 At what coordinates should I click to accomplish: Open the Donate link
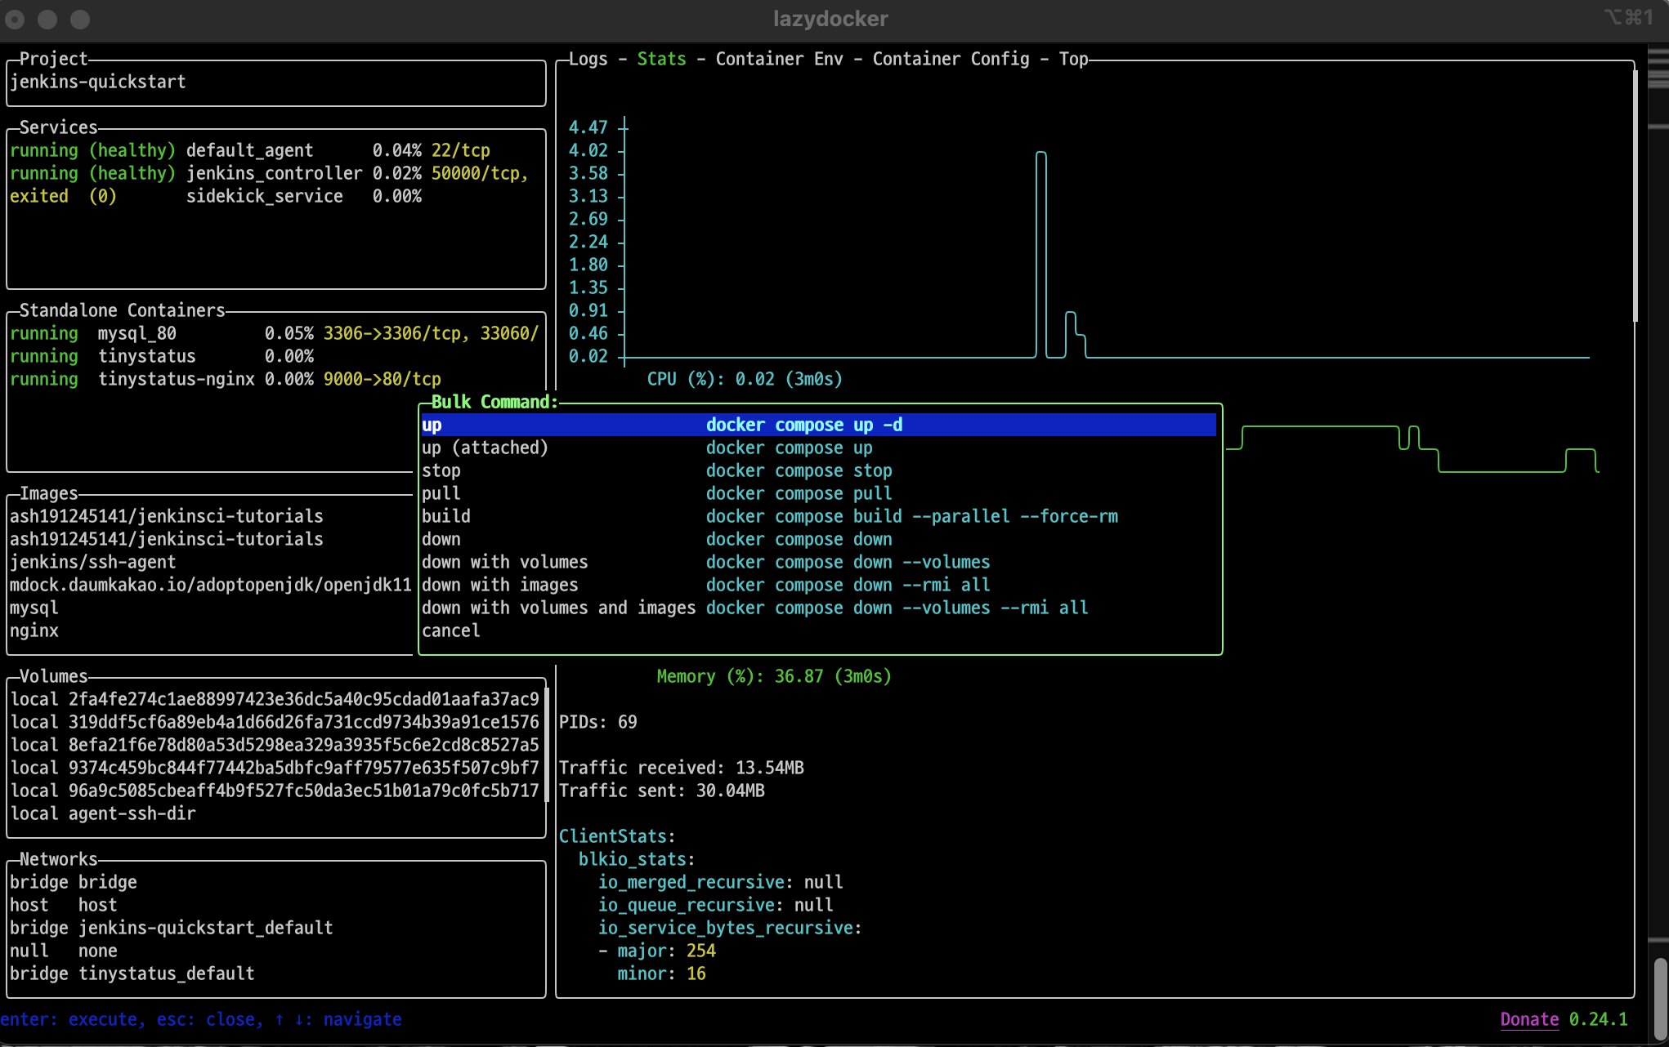coord(1529,1019)
